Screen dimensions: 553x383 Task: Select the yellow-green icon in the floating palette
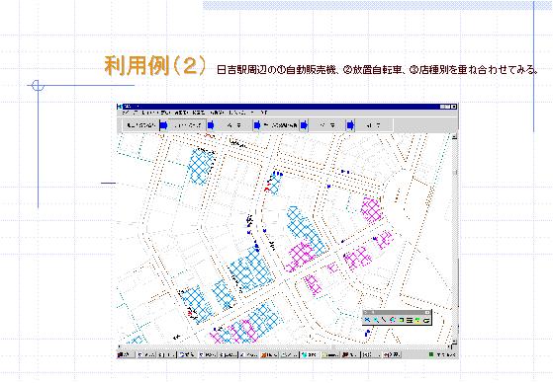[417, 320]
